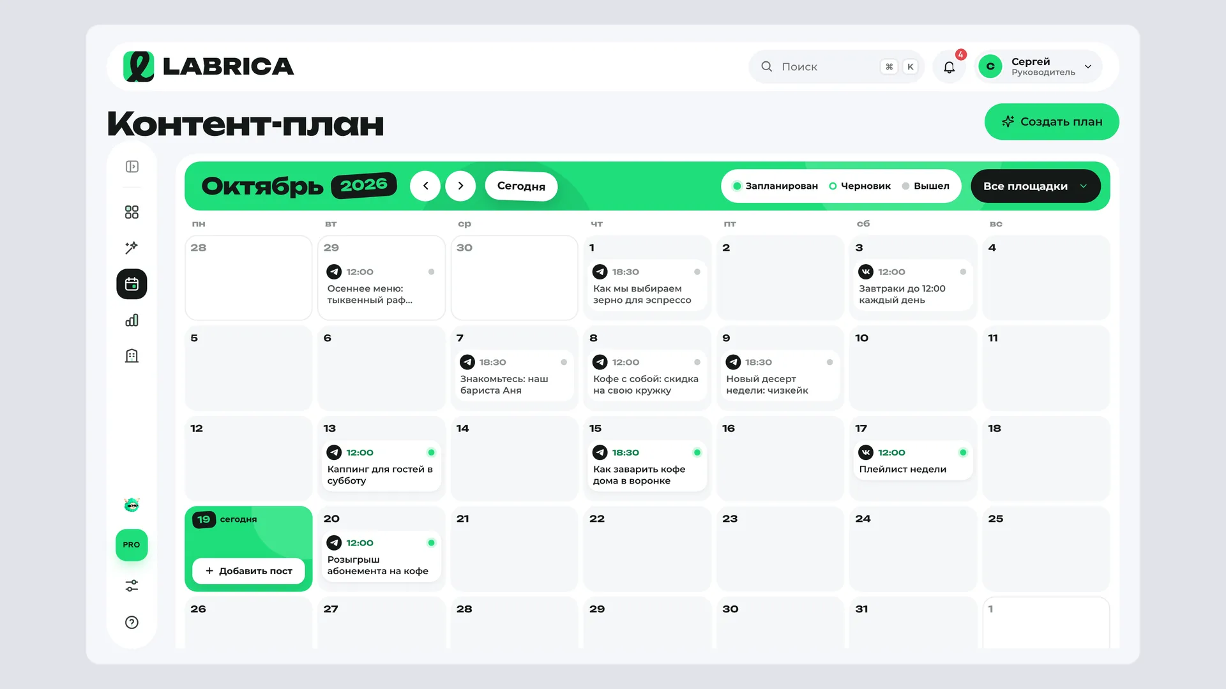Open post 'Как заварить кофе дома в воронке'
Viewport: 1226px width, 689px height.
tap(647, 466)
